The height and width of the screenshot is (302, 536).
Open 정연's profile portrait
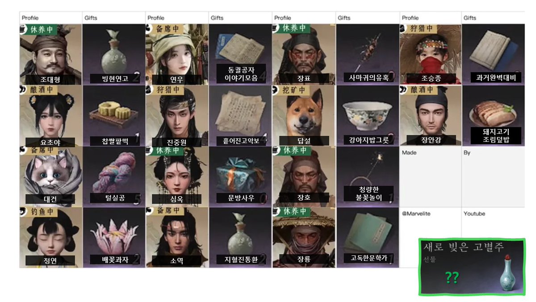pos(51,238)
